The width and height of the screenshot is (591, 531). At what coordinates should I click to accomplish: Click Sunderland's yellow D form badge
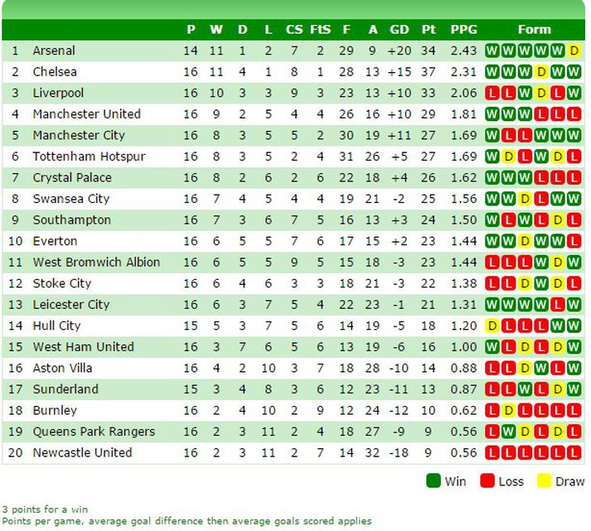(558, 389)
